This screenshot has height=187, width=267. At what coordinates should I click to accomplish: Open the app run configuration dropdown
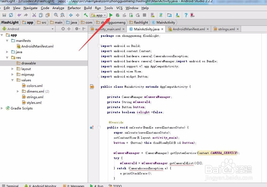point(98,15)
